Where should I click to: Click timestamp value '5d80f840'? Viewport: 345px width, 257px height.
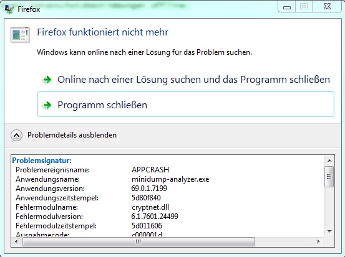click(x=146, y=198)
